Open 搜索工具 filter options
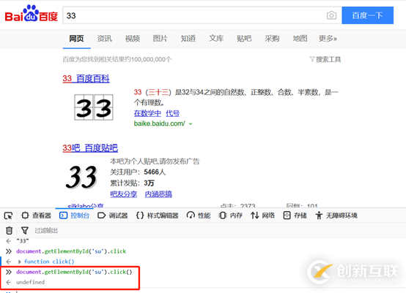This screenshot has height=293, width=406. coord(325,60)
